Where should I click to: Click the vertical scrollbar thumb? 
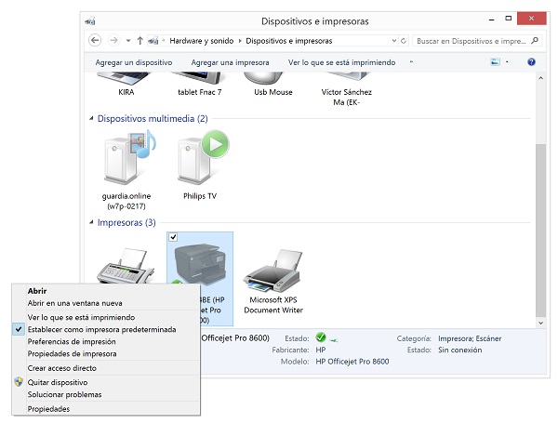pyautogui.click(x=540, y=231)
